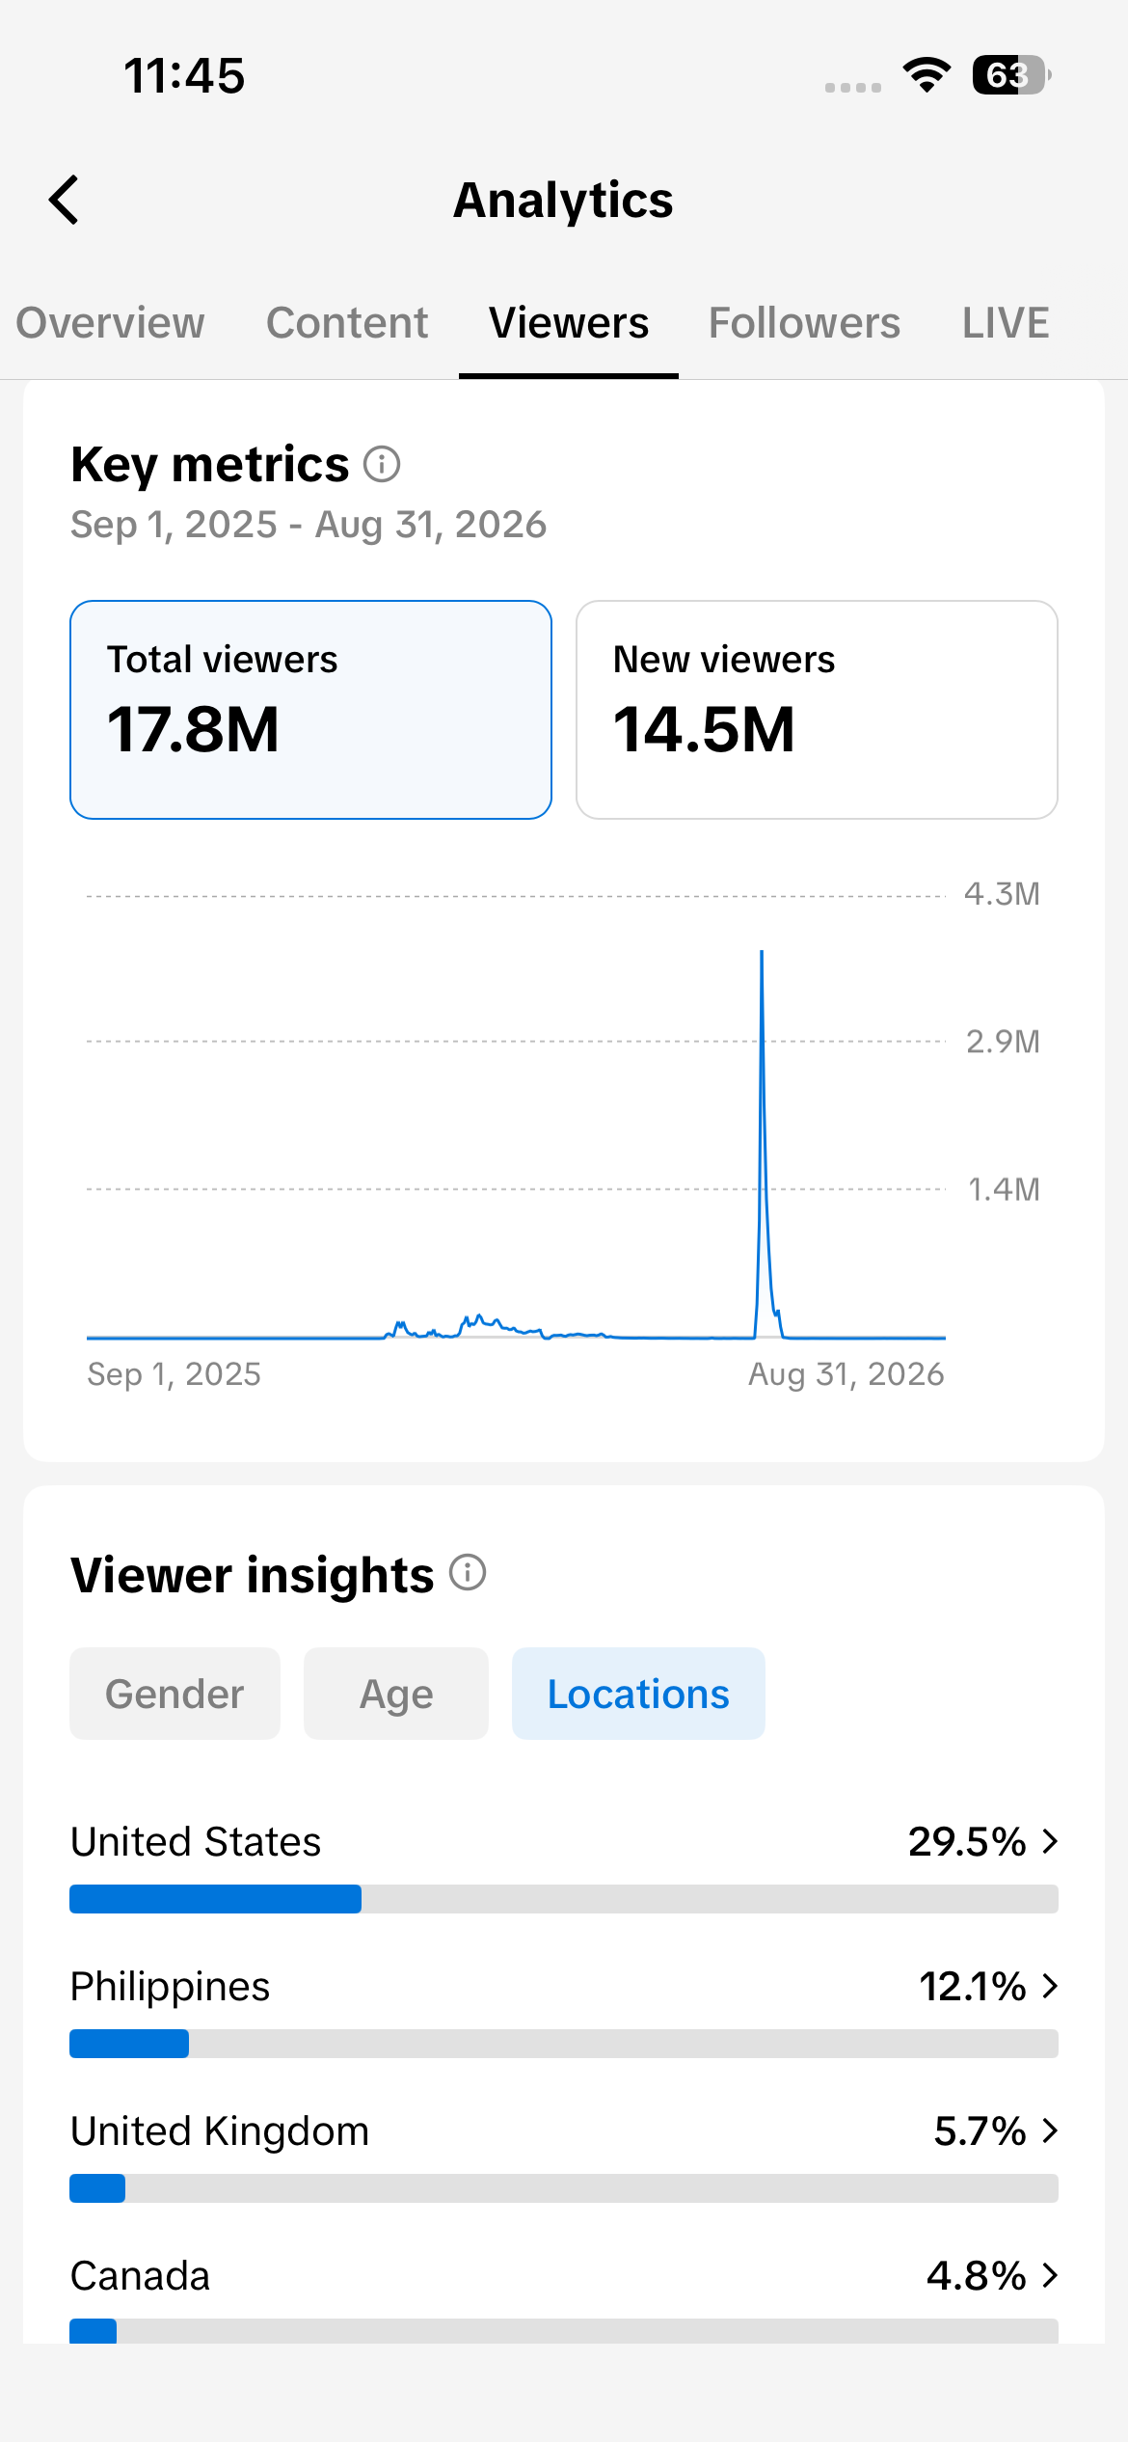Expand Canada chevron at 4.8%
This screenshot has width=1128, height=2442.
coord(1051,2275)
